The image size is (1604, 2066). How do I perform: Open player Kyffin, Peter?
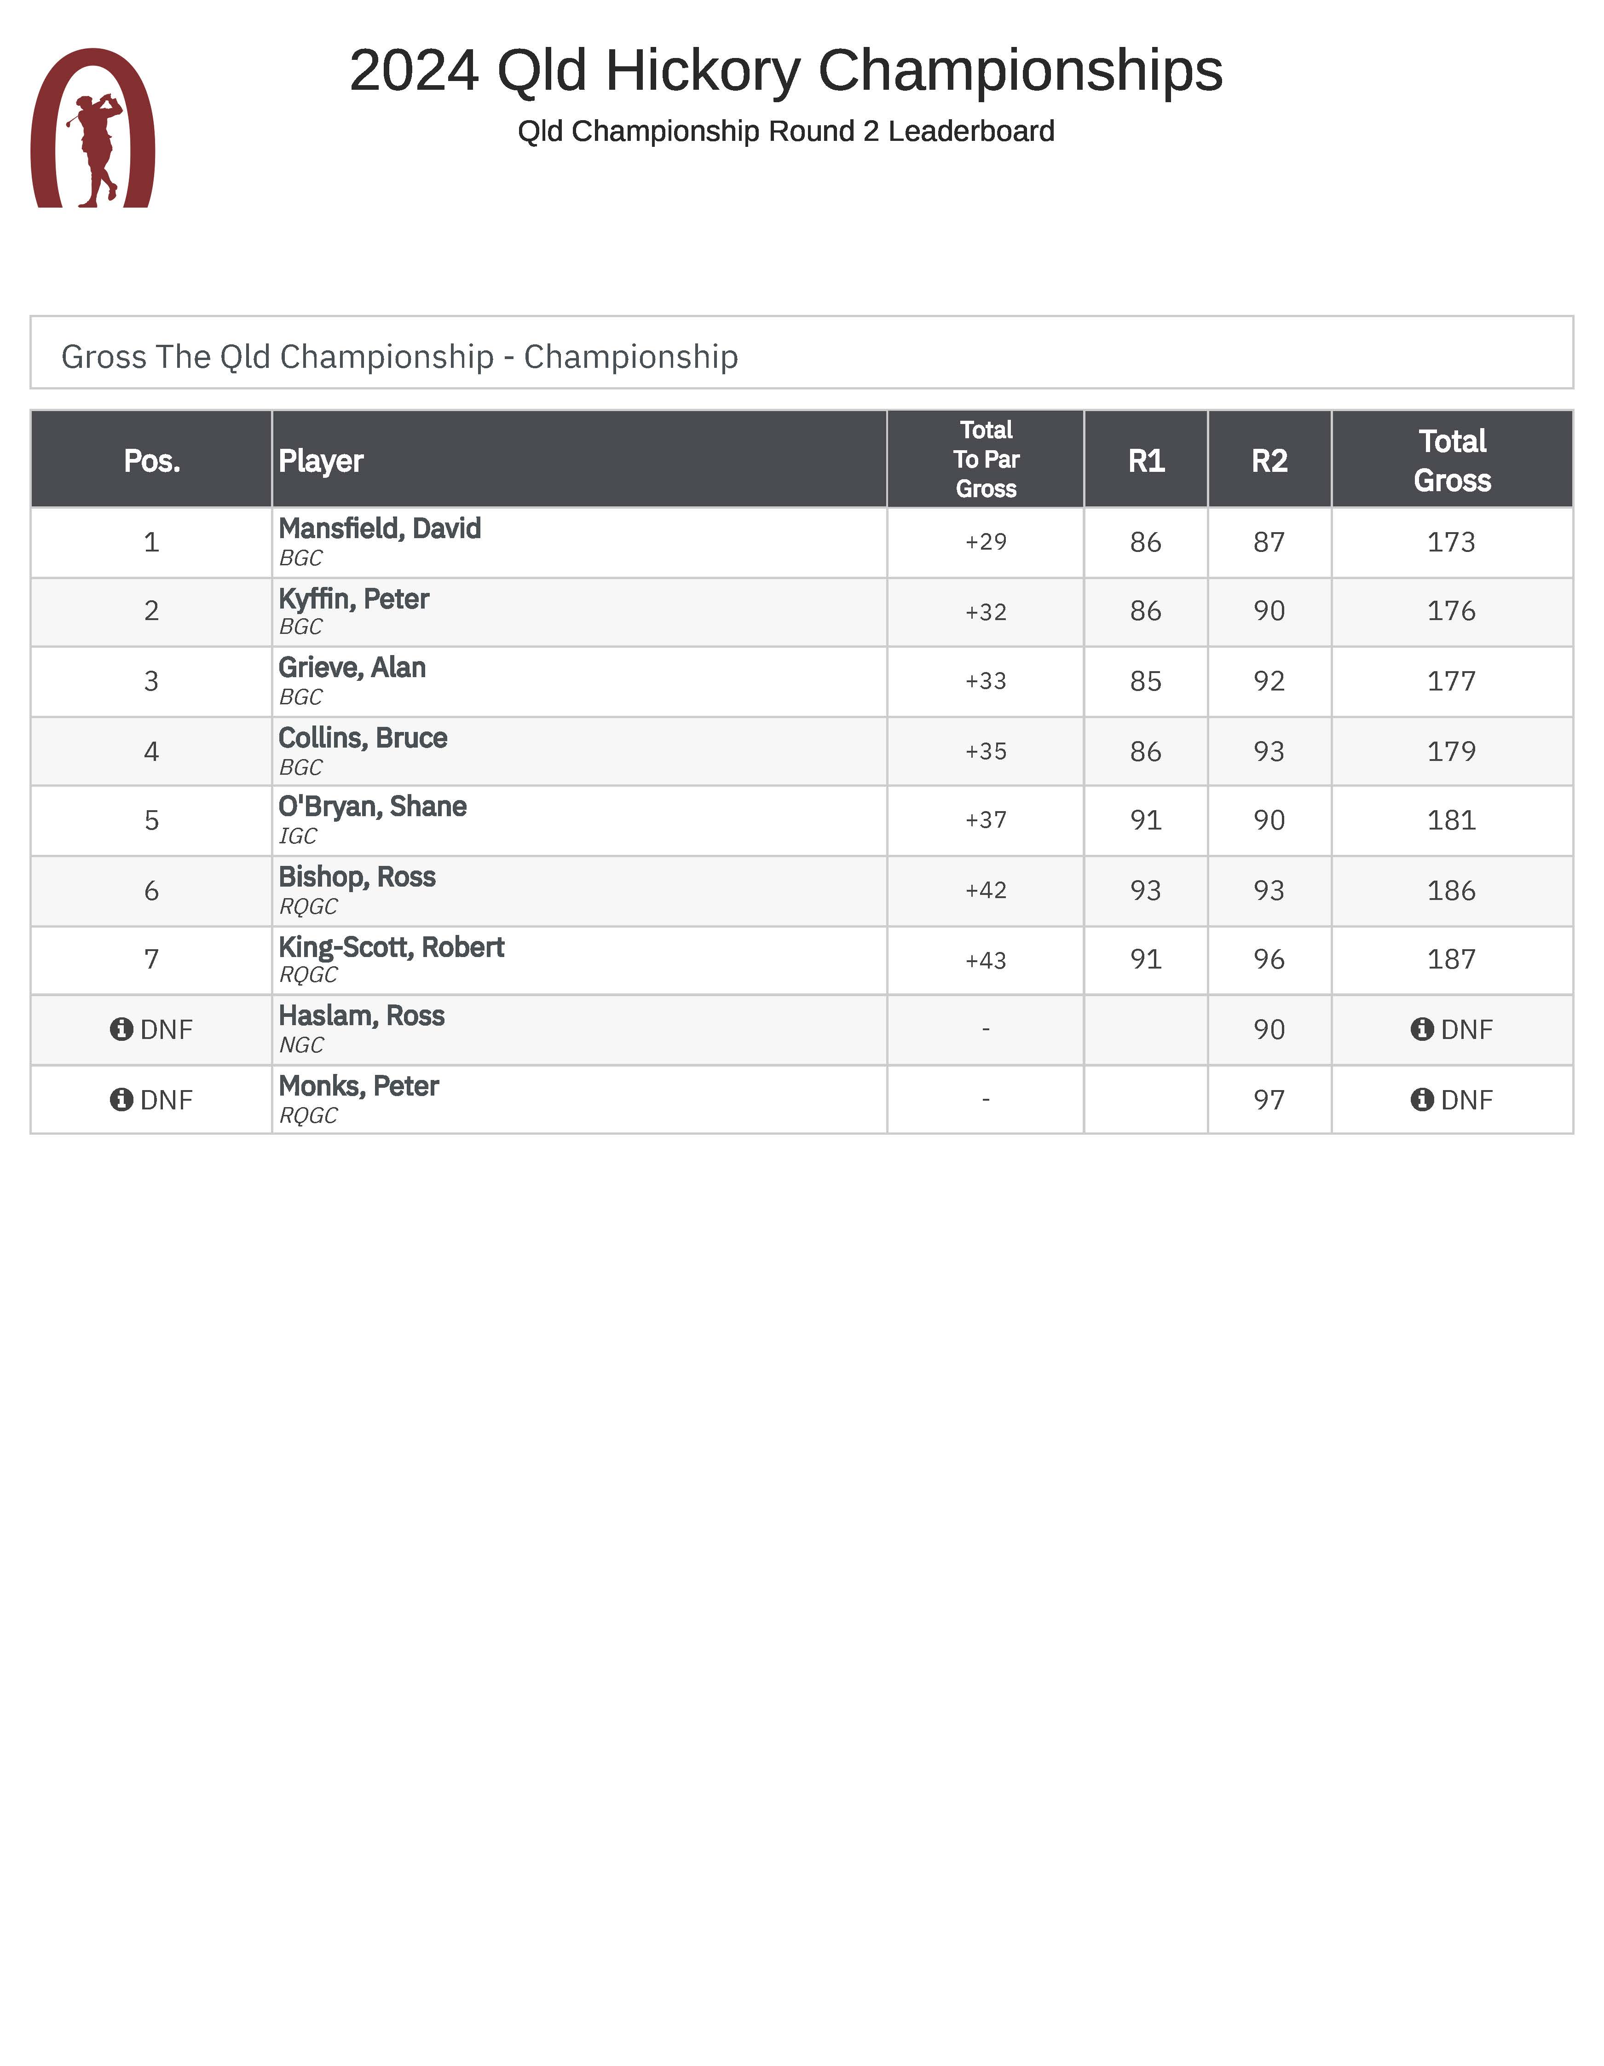[354, 599]
